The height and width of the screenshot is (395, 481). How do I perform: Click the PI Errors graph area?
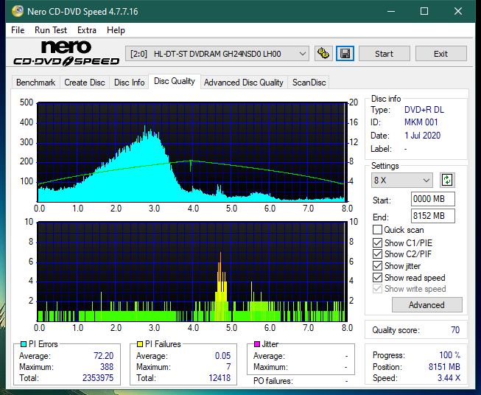192,152
